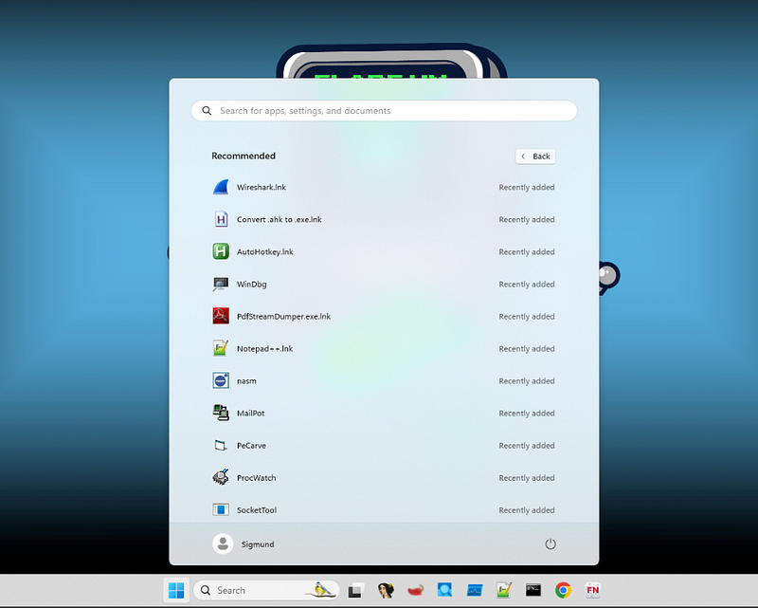
Task: Open the chili pepper app on taskbar
Action: (x=415, y=590)
